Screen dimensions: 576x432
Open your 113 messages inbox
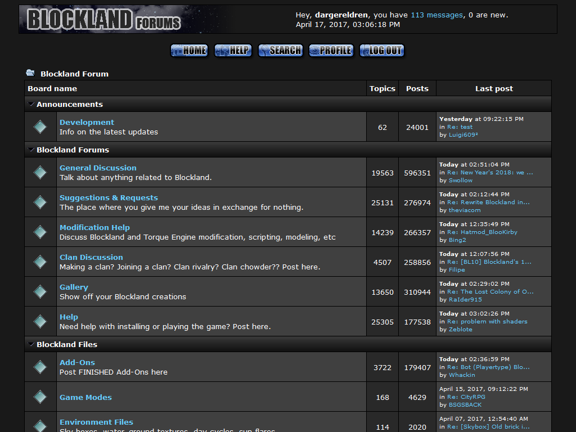pos(436,15)
